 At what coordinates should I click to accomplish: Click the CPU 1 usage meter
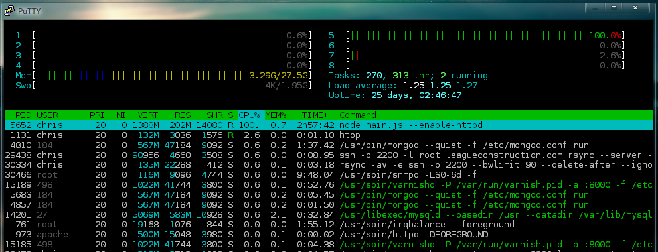pyautogui.click(x=163, y=36)
